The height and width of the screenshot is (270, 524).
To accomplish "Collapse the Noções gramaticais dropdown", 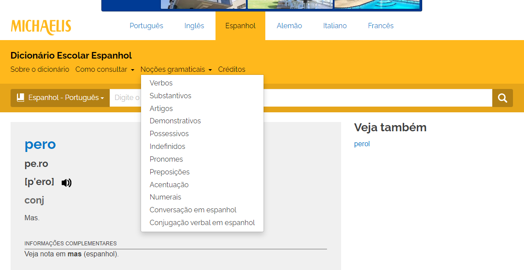I will [176, 70].
